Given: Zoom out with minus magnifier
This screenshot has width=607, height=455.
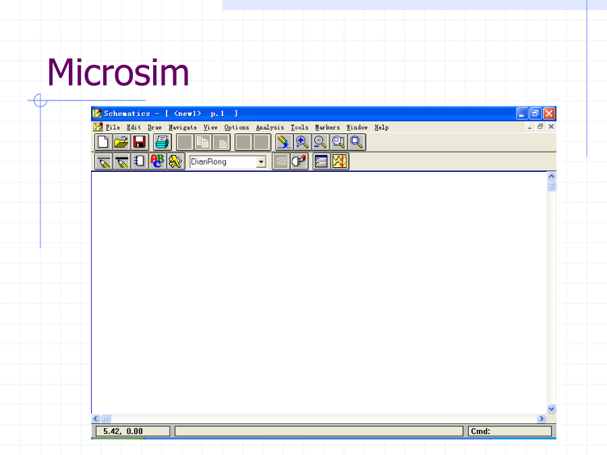Looking at the screenshot, I should (x=320, y=142).
